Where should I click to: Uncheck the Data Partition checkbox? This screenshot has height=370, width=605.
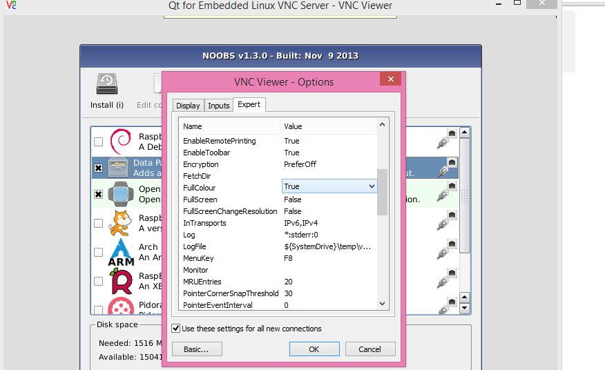[98, 168]
